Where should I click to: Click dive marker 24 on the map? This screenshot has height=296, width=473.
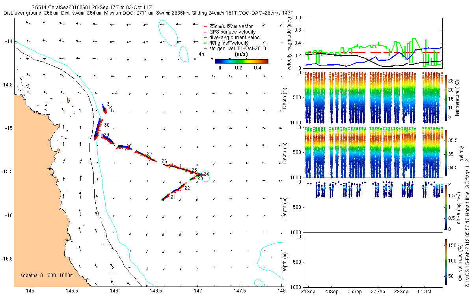click(206, 174)
